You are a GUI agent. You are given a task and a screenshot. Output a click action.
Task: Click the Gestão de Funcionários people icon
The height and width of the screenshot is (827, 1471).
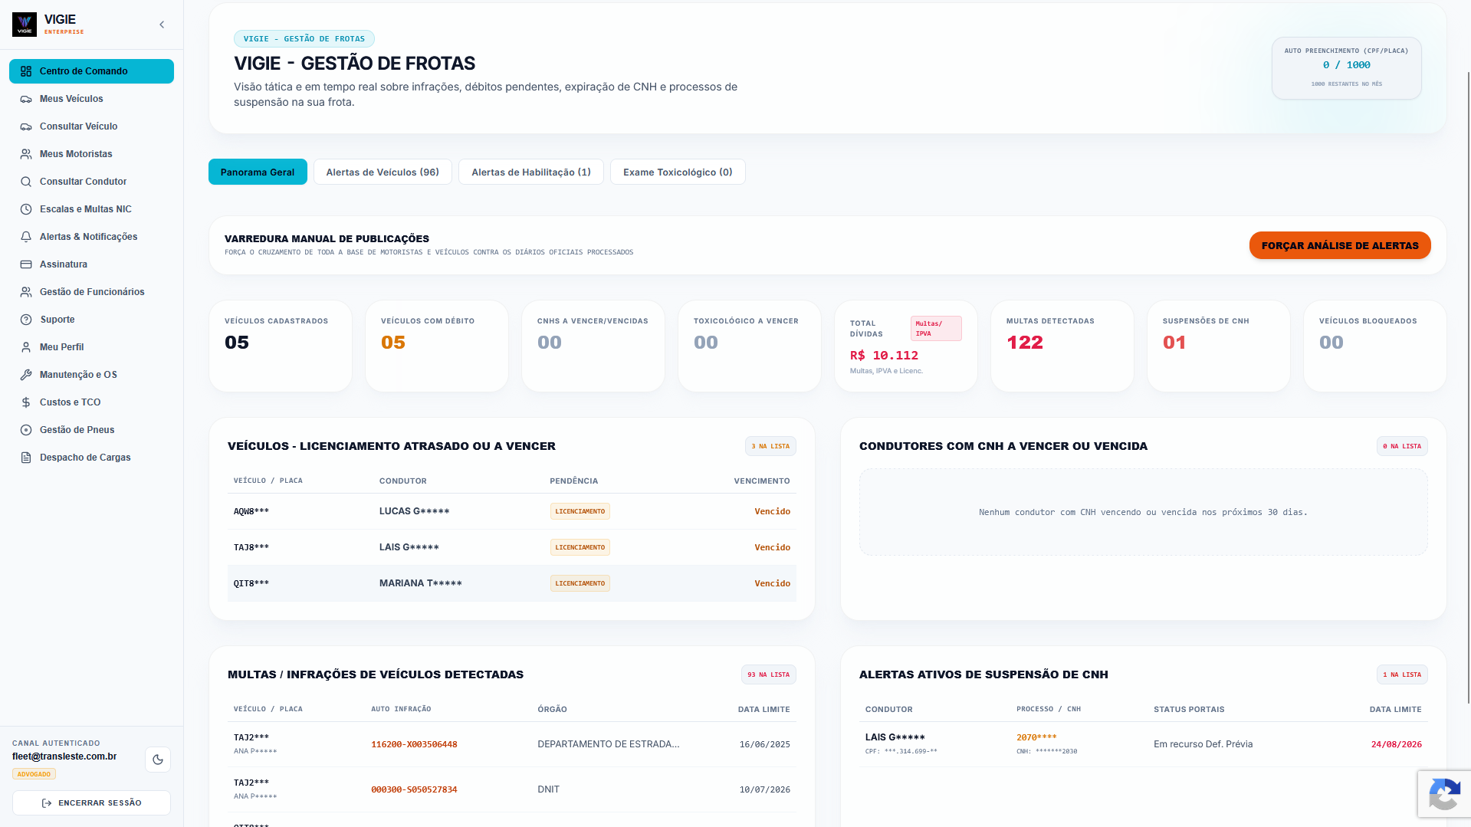(26, 292)
